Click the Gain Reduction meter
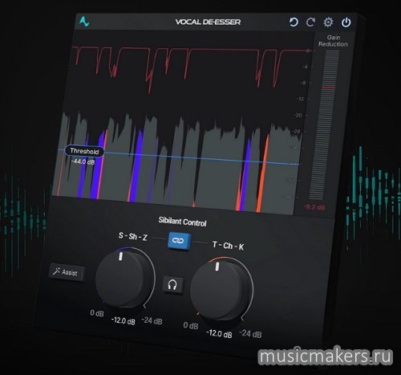Image resolution: width=401 pixels, height=375 pixels. (323, 125)
